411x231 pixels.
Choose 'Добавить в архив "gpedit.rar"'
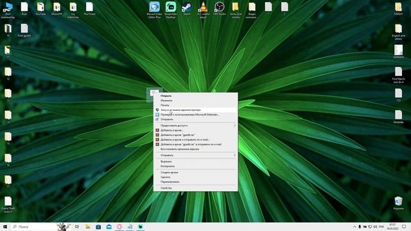(x=195, y=135)
